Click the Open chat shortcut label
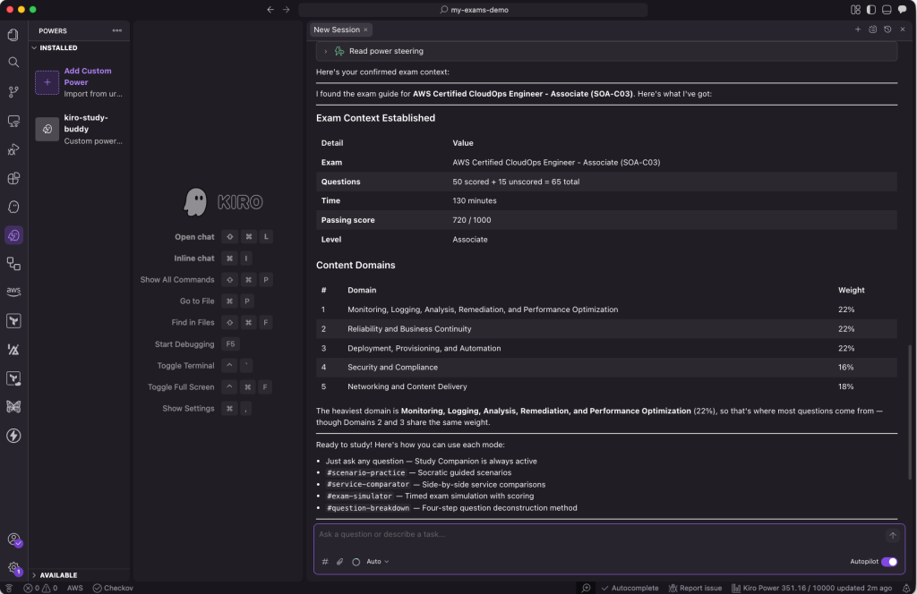 point(194,236)
